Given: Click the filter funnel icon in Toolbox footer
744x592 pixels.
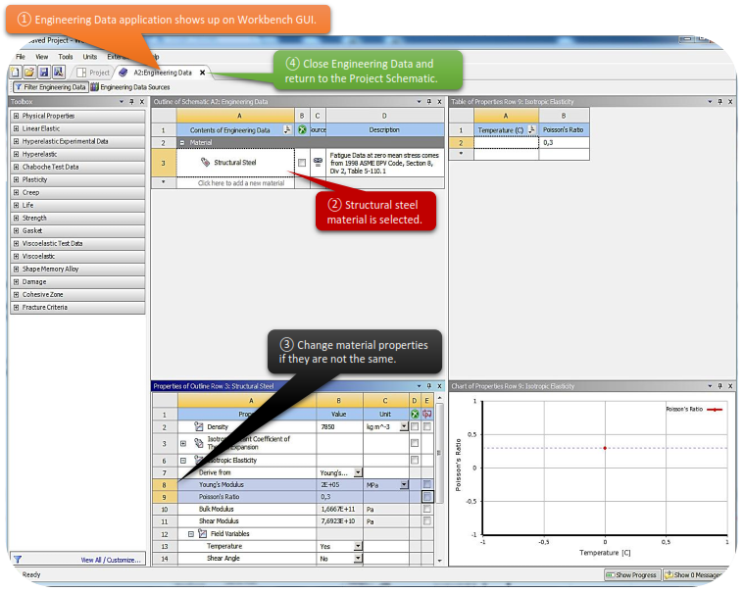Looking at the screenshot, I should point(17,560).
